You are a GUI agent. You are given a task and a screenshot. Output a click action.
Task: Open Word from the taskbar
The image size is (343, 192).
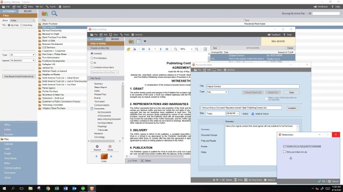[65, 188]
